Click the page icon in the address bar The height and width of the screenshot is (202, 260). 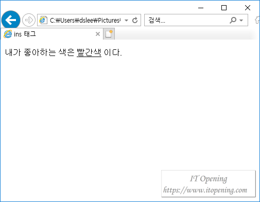[43, 20]
